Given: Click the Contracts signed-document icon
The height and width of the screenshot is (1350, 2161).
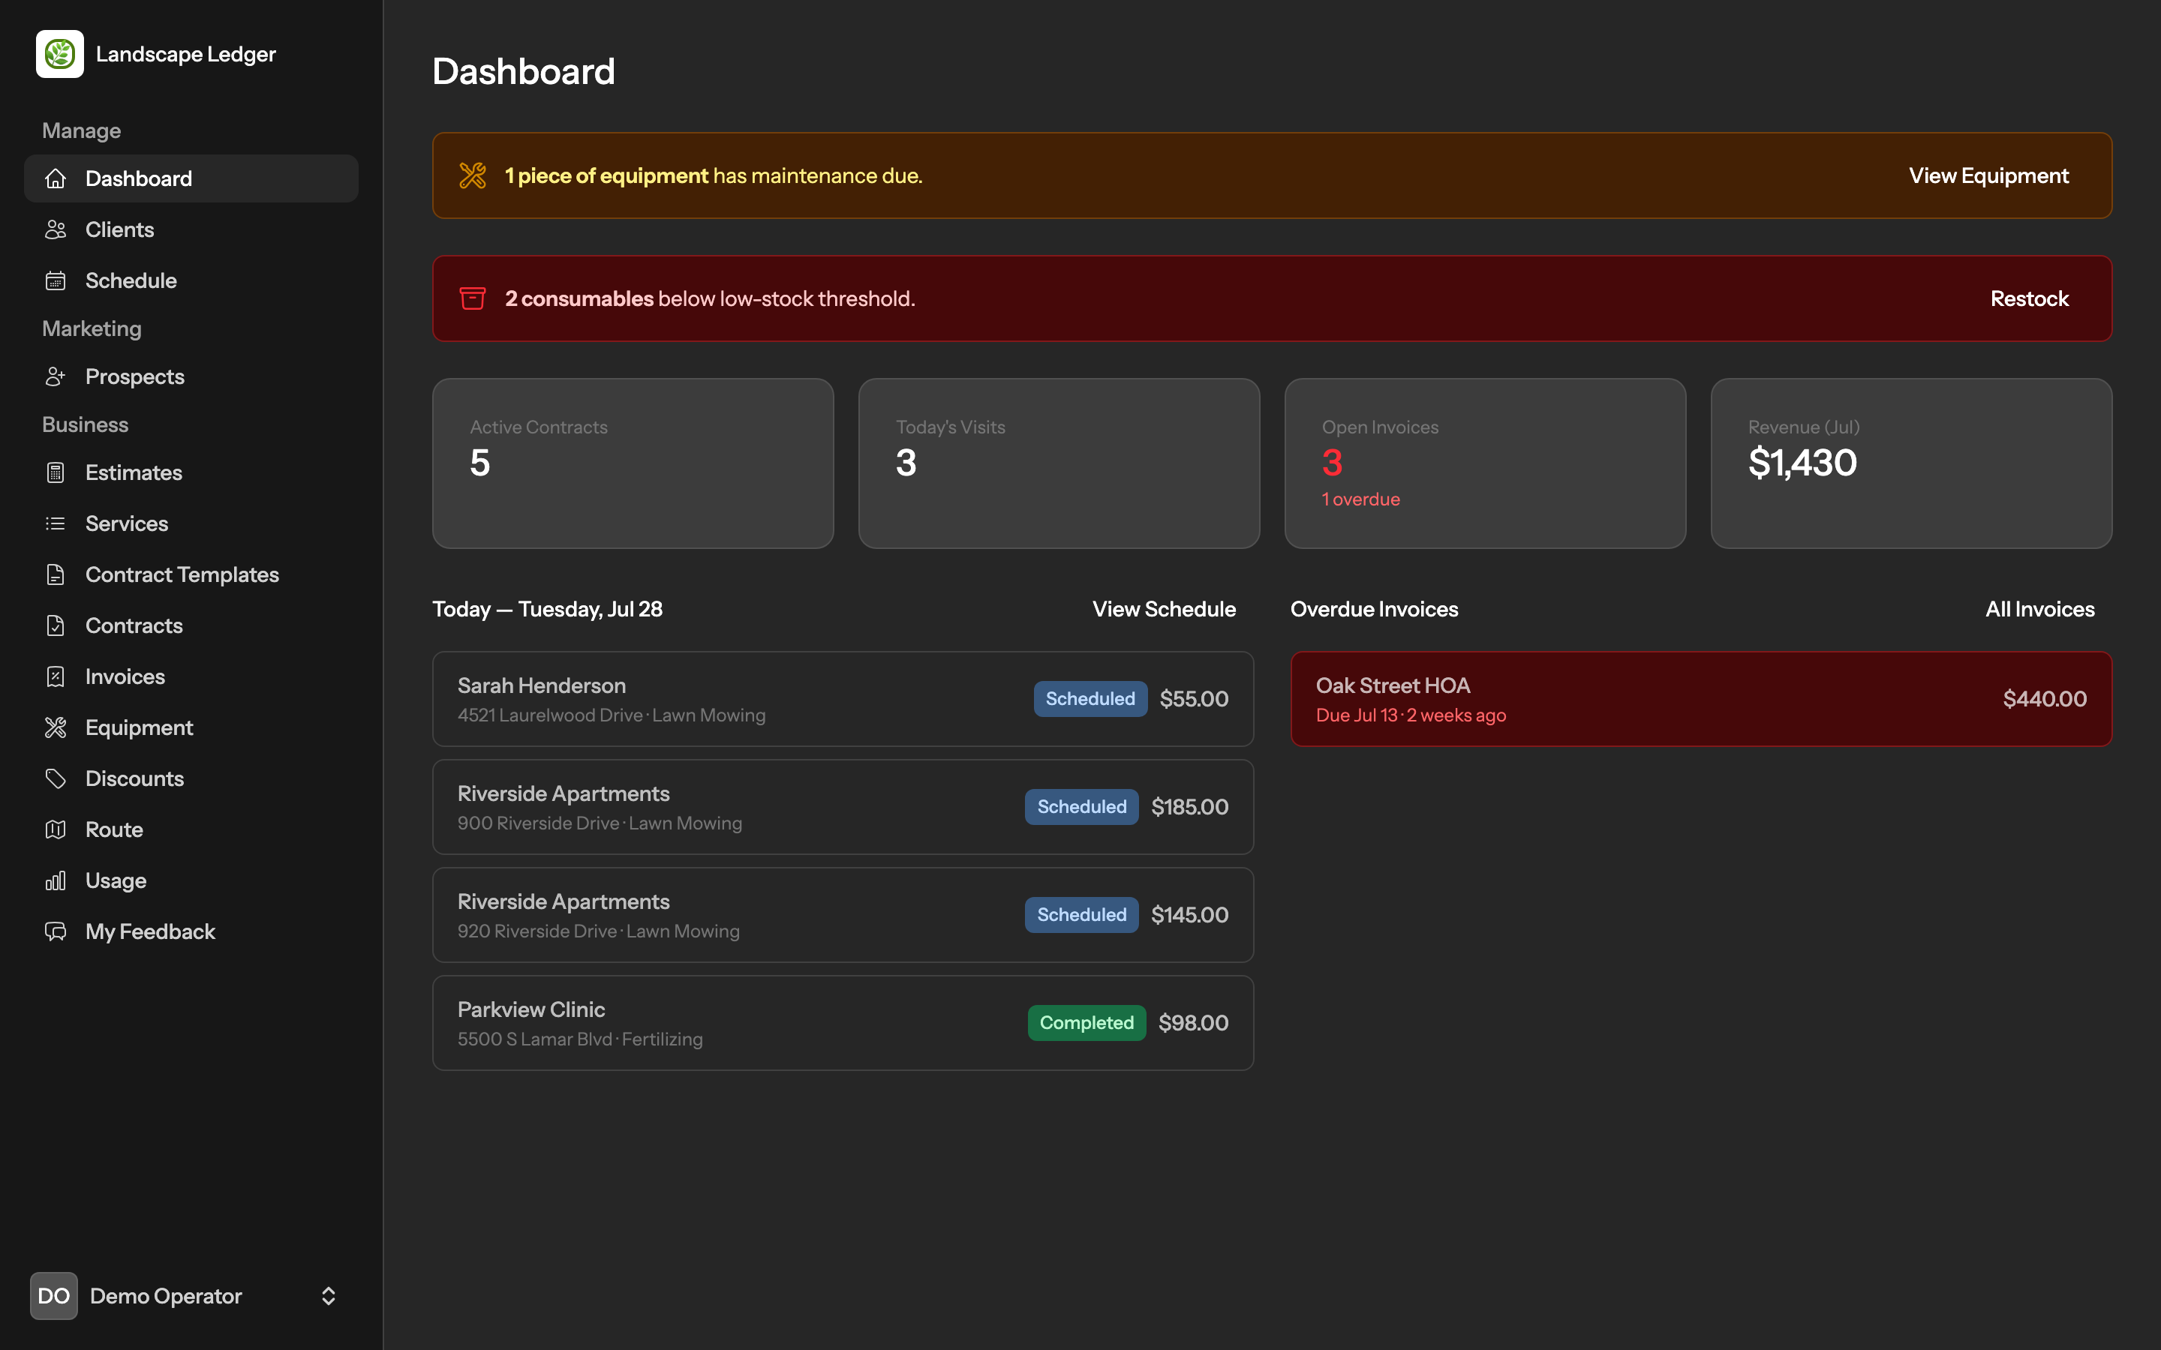Looking at the screenshot, I should [56, 625].
